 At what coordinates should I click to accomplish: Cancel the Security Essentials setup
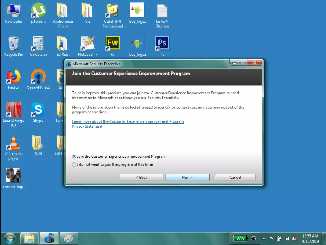235,178
